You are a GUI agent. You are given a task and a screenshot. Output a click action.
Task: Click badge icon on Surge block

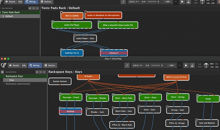tap(198, 96)
